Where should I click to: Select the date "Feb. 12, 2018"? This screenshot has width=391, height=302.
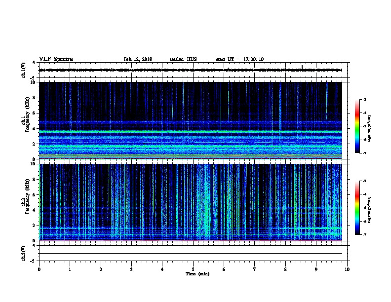[x=138, y=59]
